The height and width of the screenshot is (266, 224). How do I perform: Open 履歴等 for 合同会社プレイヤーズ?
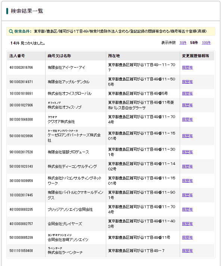(187, 224)
